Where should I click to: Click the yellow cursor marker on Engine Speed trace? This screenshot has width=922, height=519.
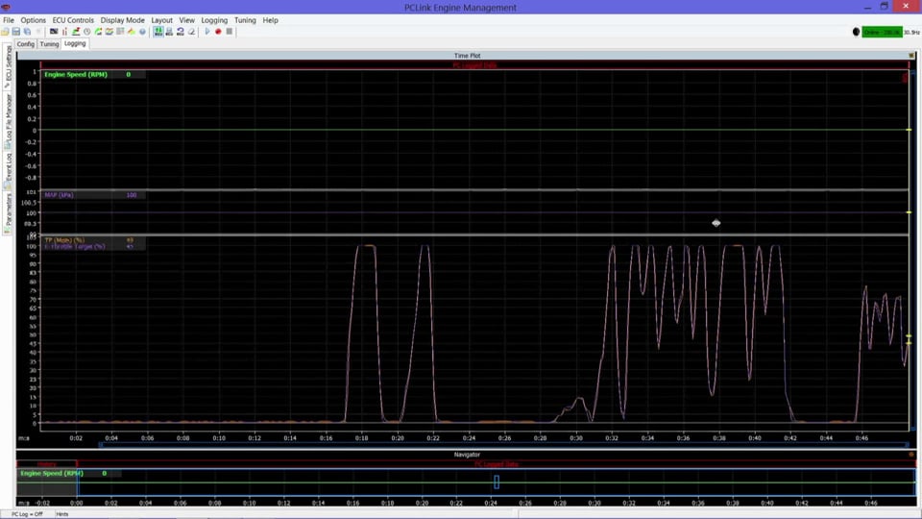click(x=909, y=130)
